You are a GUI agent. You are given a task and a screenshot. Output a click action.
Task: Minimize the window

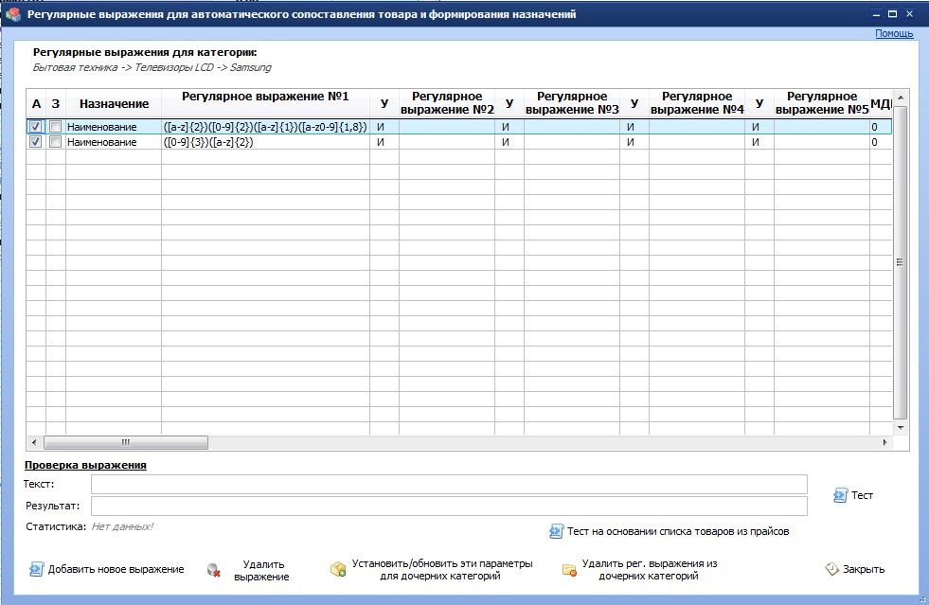coord(876,13)
